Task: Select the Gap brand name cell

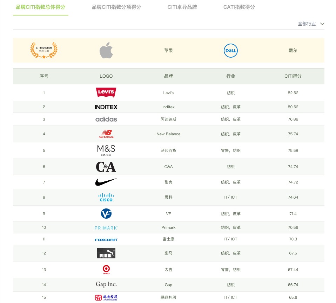Action: [168, 285]
